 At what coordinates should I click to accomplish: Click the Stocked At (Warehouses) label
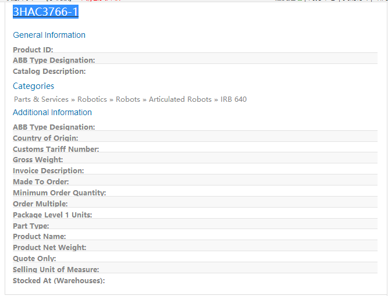(x=59, y=281)
